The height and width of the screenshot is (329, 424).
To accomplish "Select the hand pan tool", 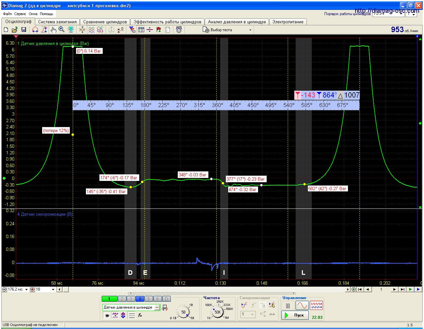I will pyautogui.click(x=53, y=30).
